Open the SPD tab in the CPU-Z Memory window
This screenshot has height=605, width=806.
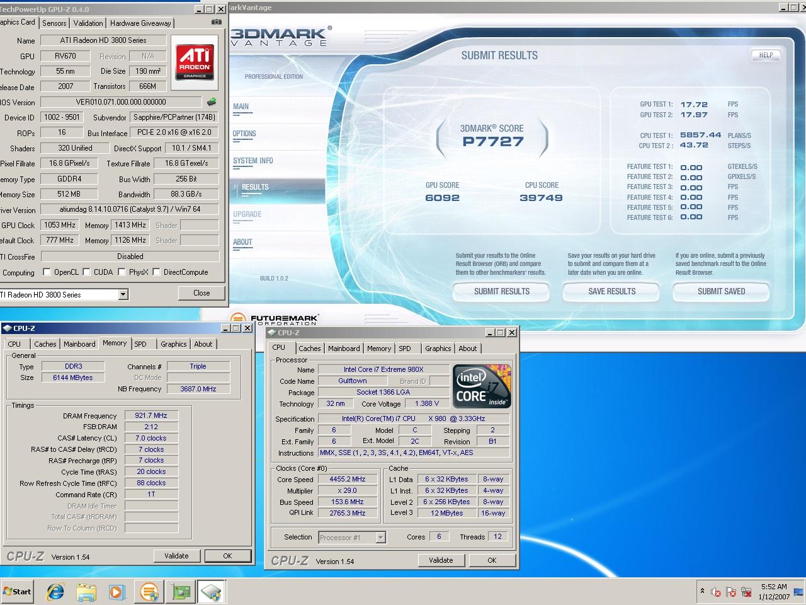[140, 343]
